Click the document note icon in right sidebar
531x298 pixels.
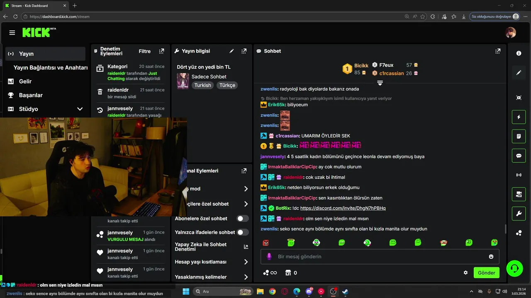(x=519, y=136)
